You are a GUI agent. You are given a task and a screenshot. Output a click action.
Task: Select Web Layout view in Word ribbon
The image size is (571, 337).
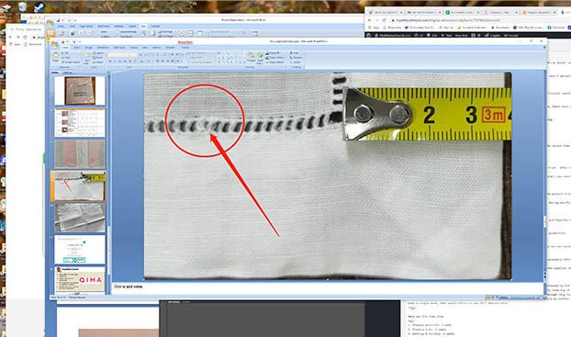[73, 33]
